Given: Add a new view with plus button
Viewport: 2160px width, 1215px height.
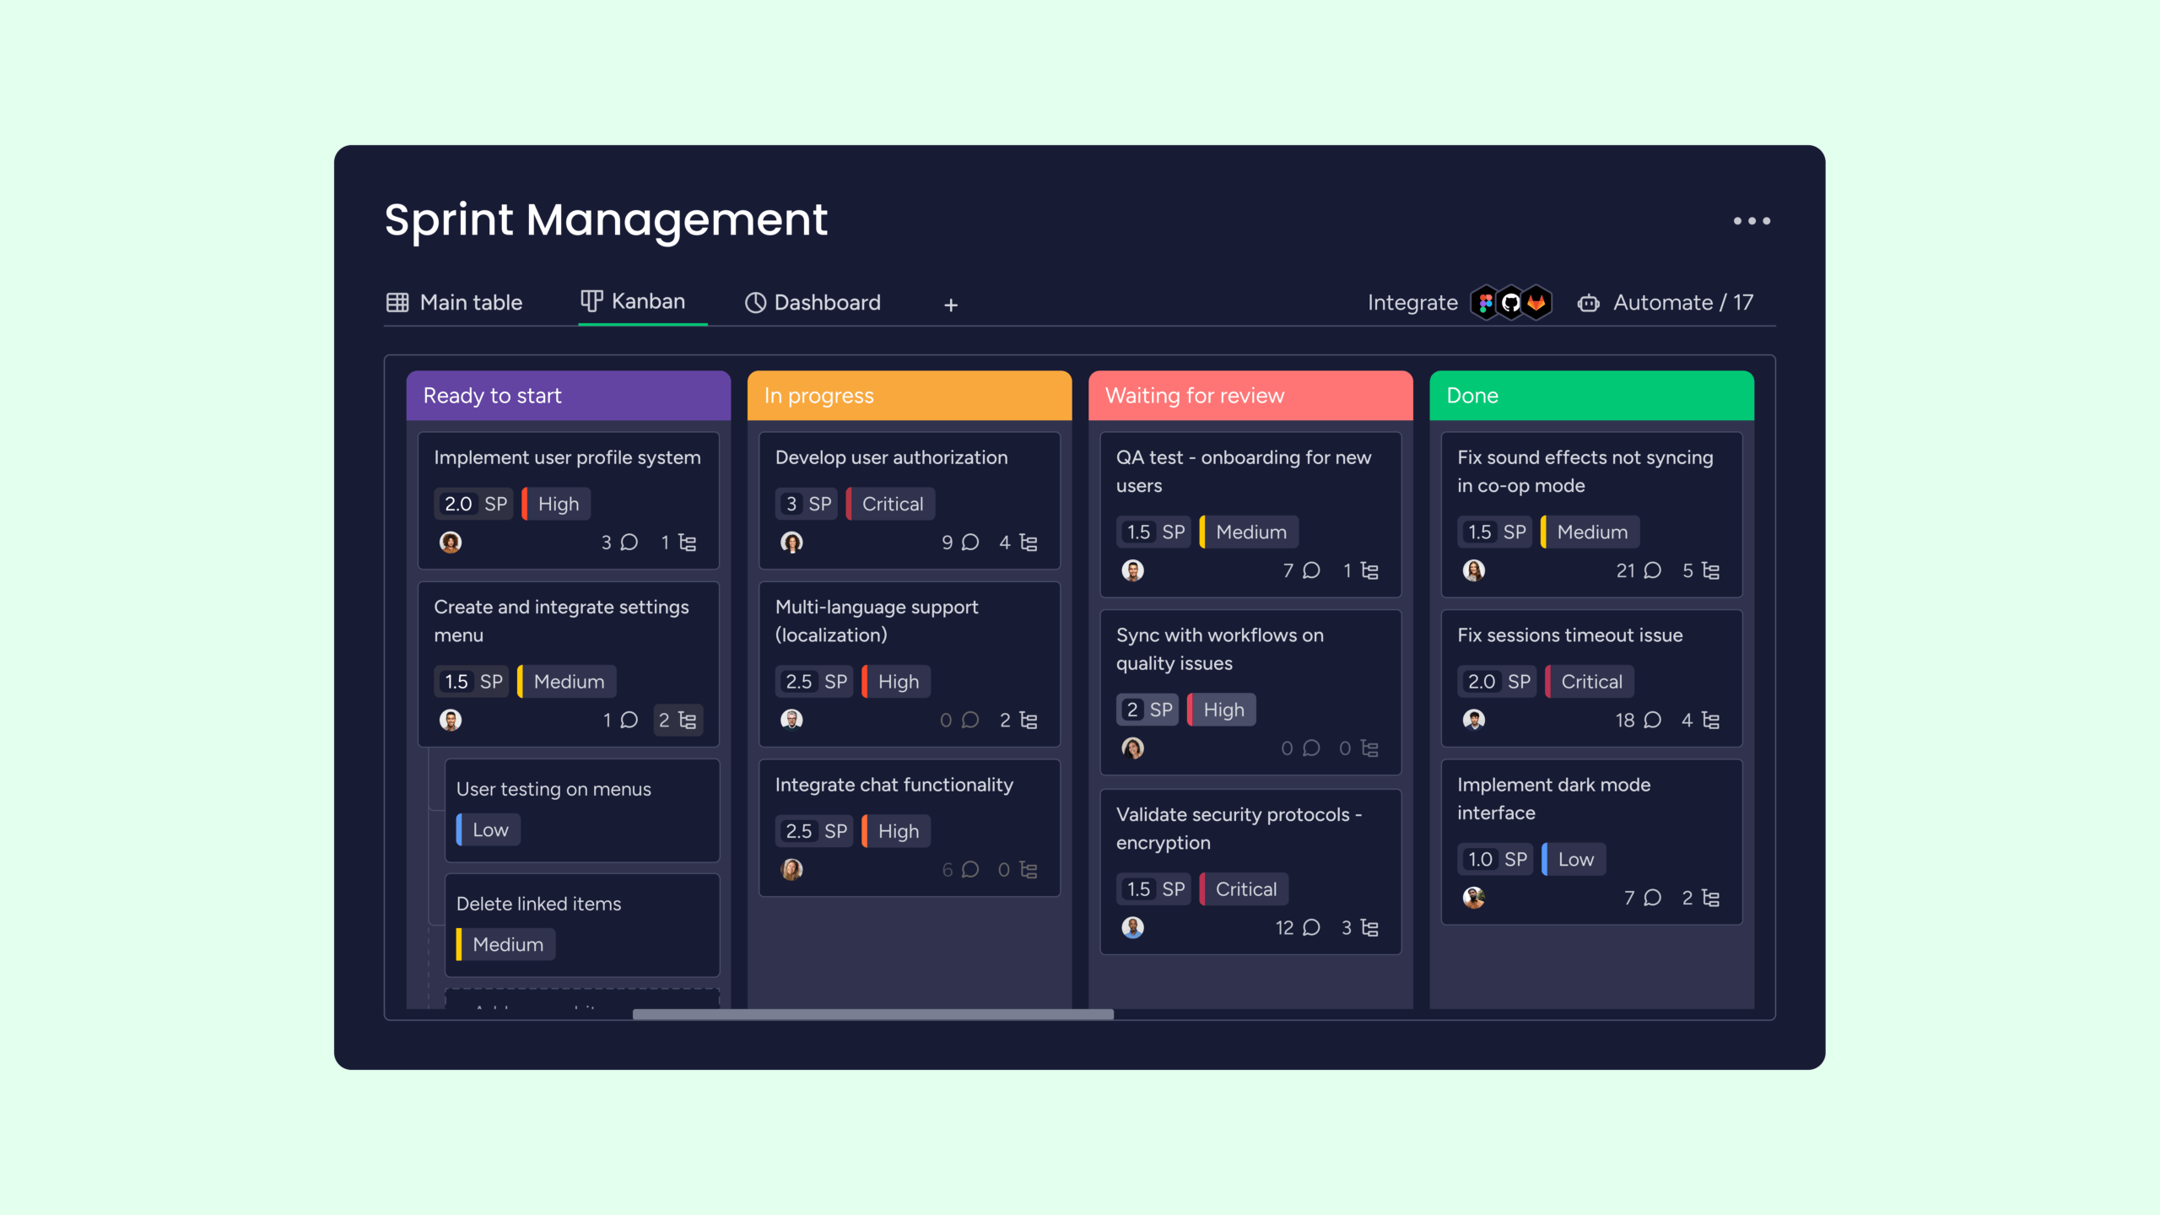Looking at the screenshot, I should pyautogui.click(x=951, y=305).
